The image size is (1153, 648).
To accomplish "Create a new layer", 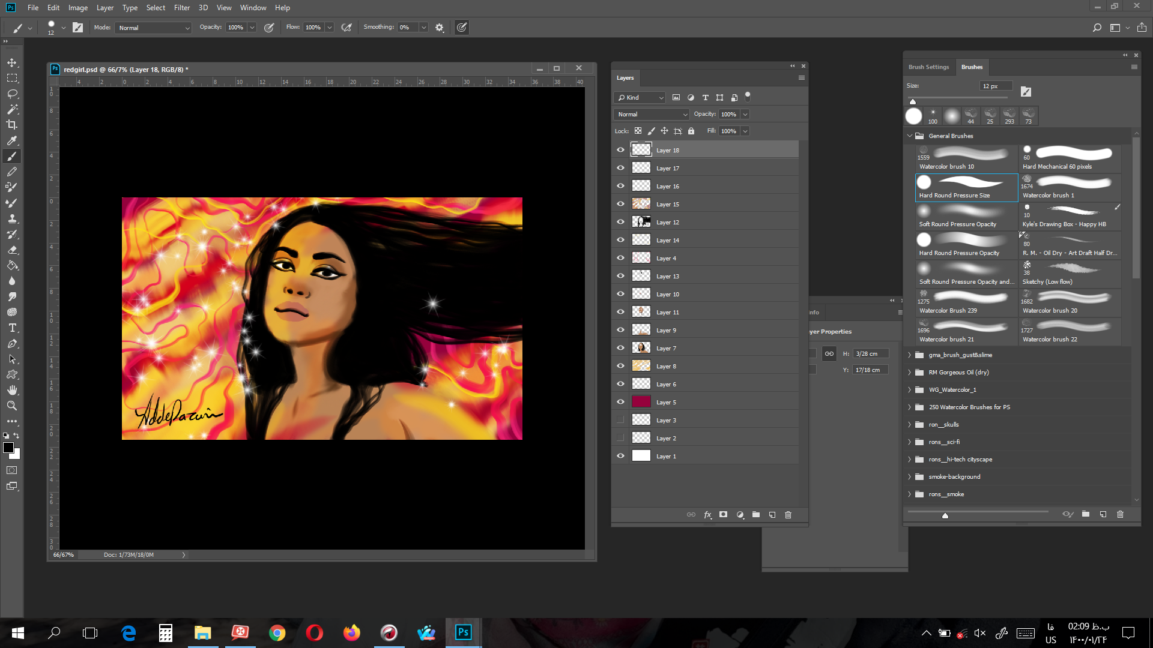I will (x=772, y=515).
